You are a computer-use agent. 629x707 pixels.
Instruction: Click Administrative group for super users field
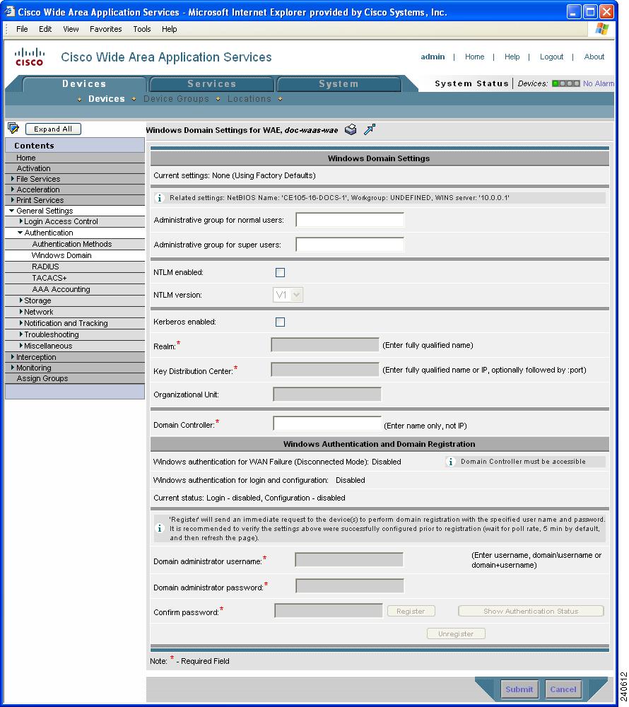(x=350, y=245)
